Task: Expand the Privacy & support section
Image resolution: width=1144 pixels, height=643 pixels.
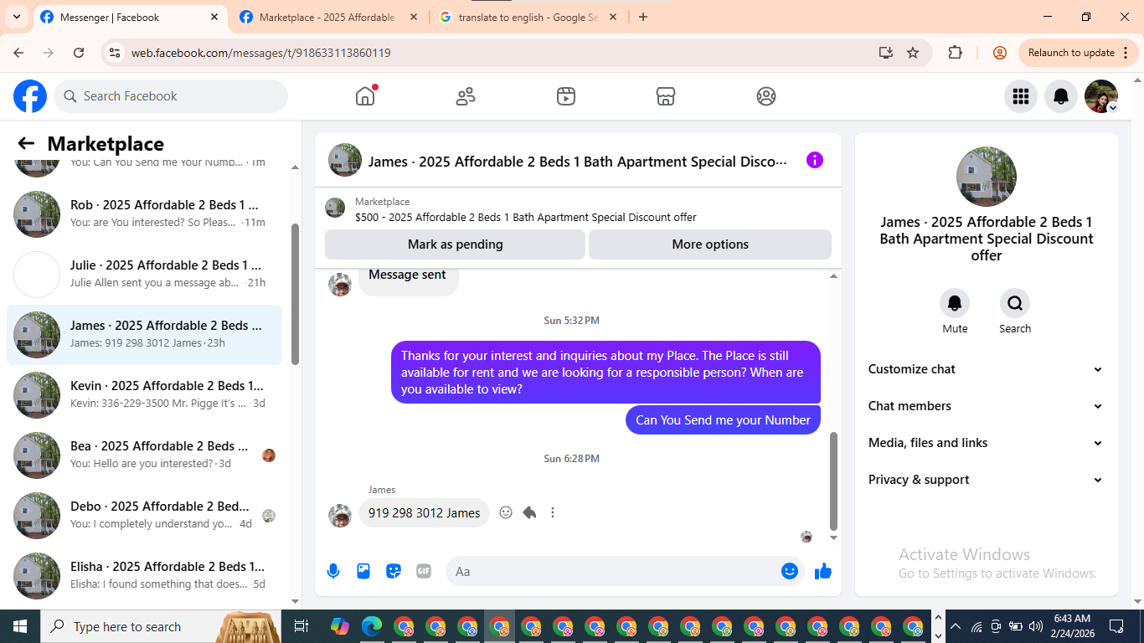Action: 986,480
